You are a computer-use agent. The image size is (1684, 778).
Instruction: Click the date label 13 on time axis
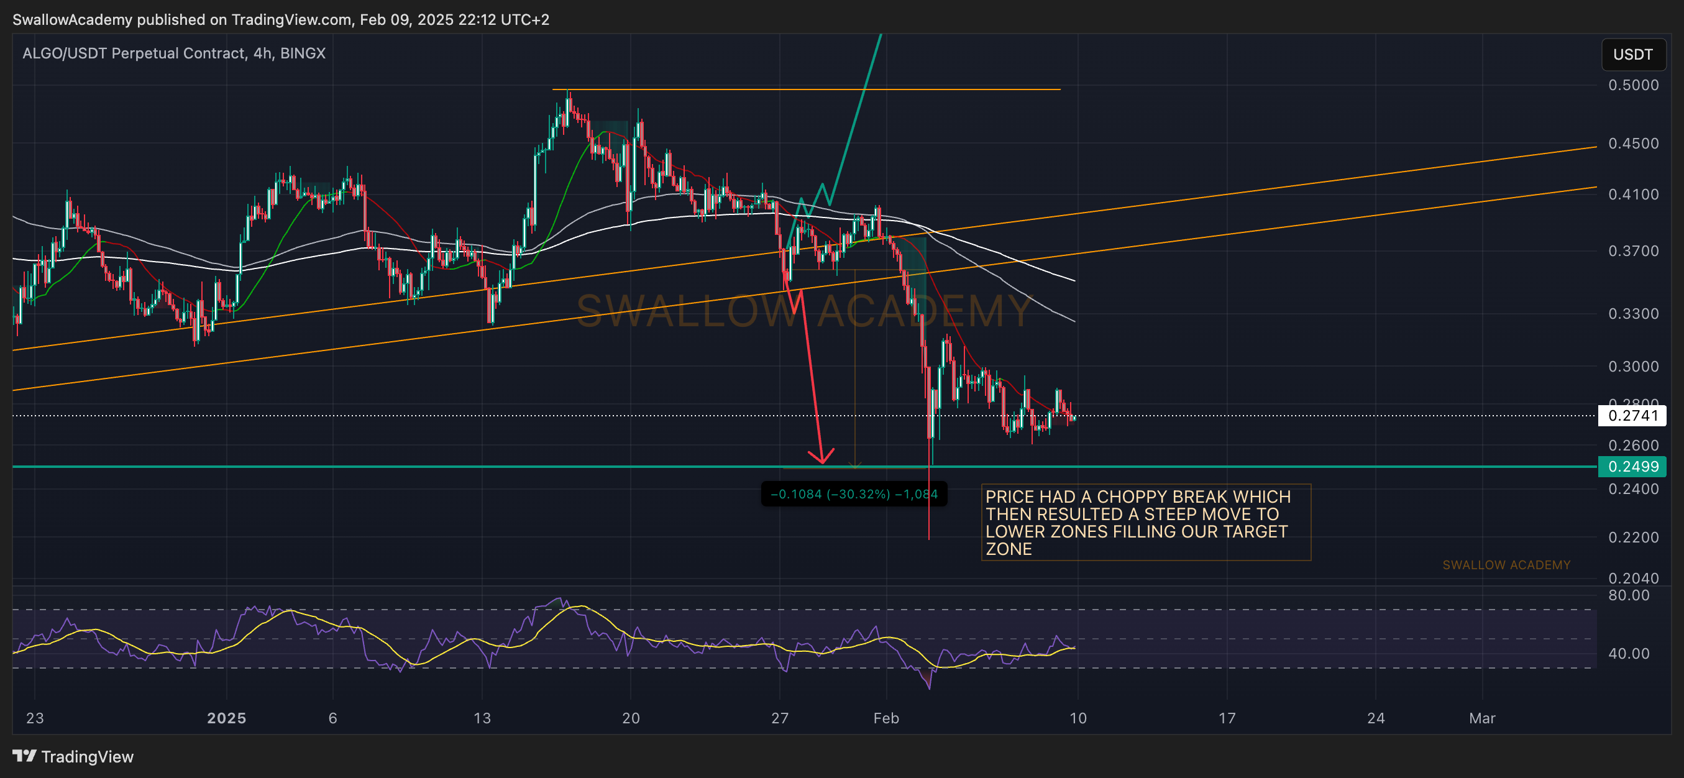point(482,718)
